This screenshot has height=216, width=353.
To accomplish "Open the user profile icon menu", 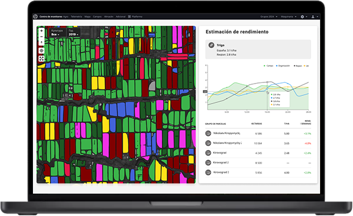I will pyautogui.click(x=313, y=16).
